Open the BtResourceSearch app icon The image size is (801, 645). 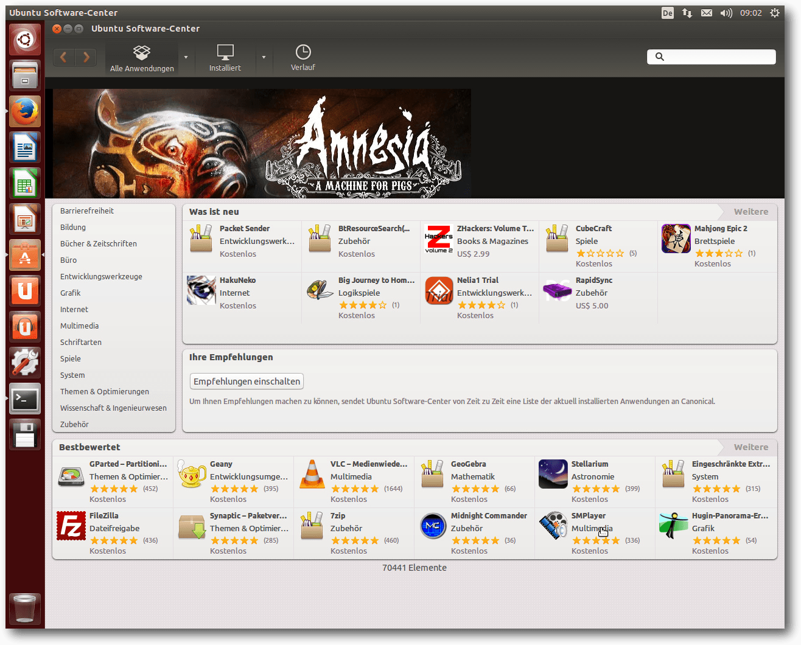point(320,238)
